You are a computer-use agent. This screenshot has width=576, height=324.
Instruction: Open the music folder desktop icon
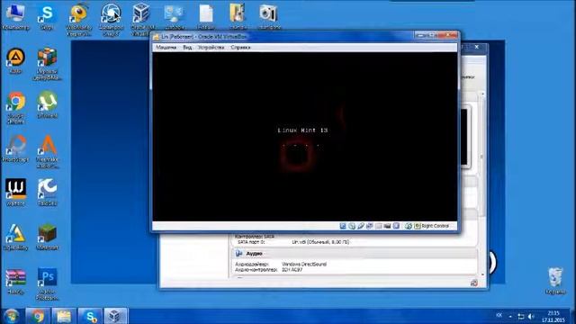(x=238, y=16)
